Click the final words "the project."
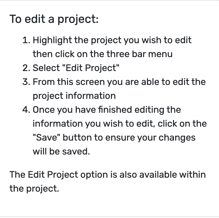 (x=34, y=189)
